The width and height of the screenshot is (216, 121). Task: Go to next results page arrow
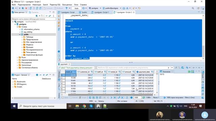click(x=111, y=97)
